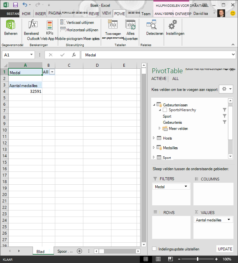Screen dimensions: 238x263
Task: Click the 100% zoom level
Action: (x=227, y=259)
